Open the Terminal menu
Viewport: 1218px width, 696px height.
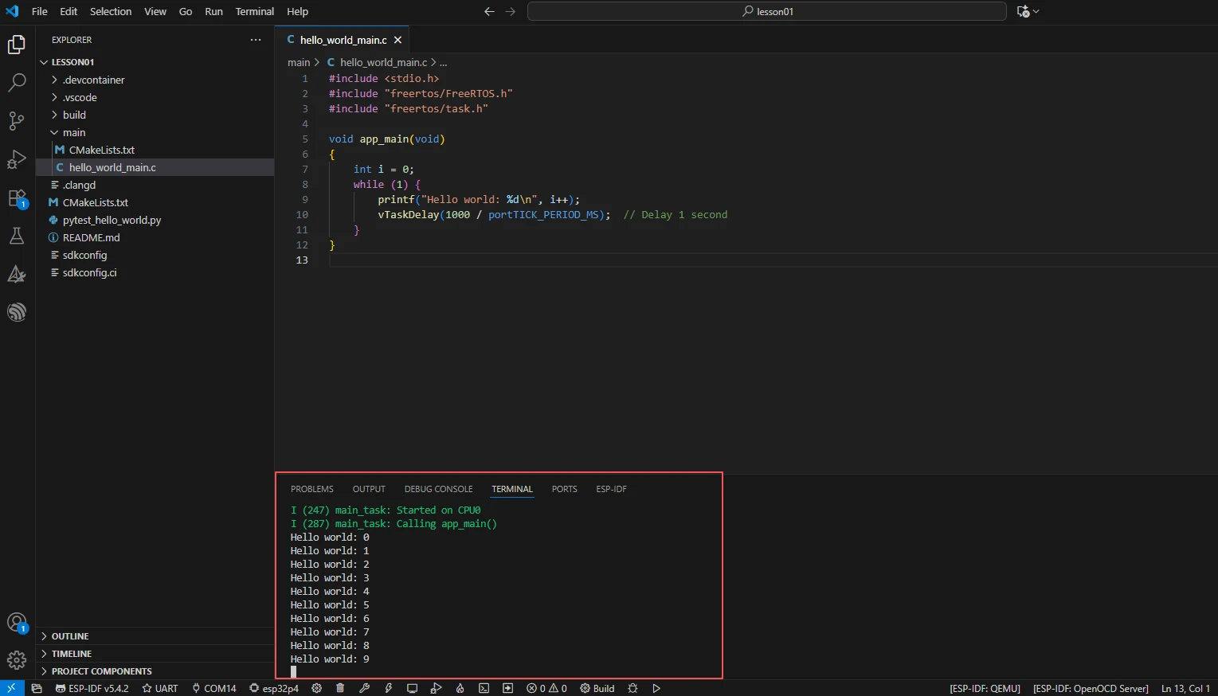pos(254,11)
